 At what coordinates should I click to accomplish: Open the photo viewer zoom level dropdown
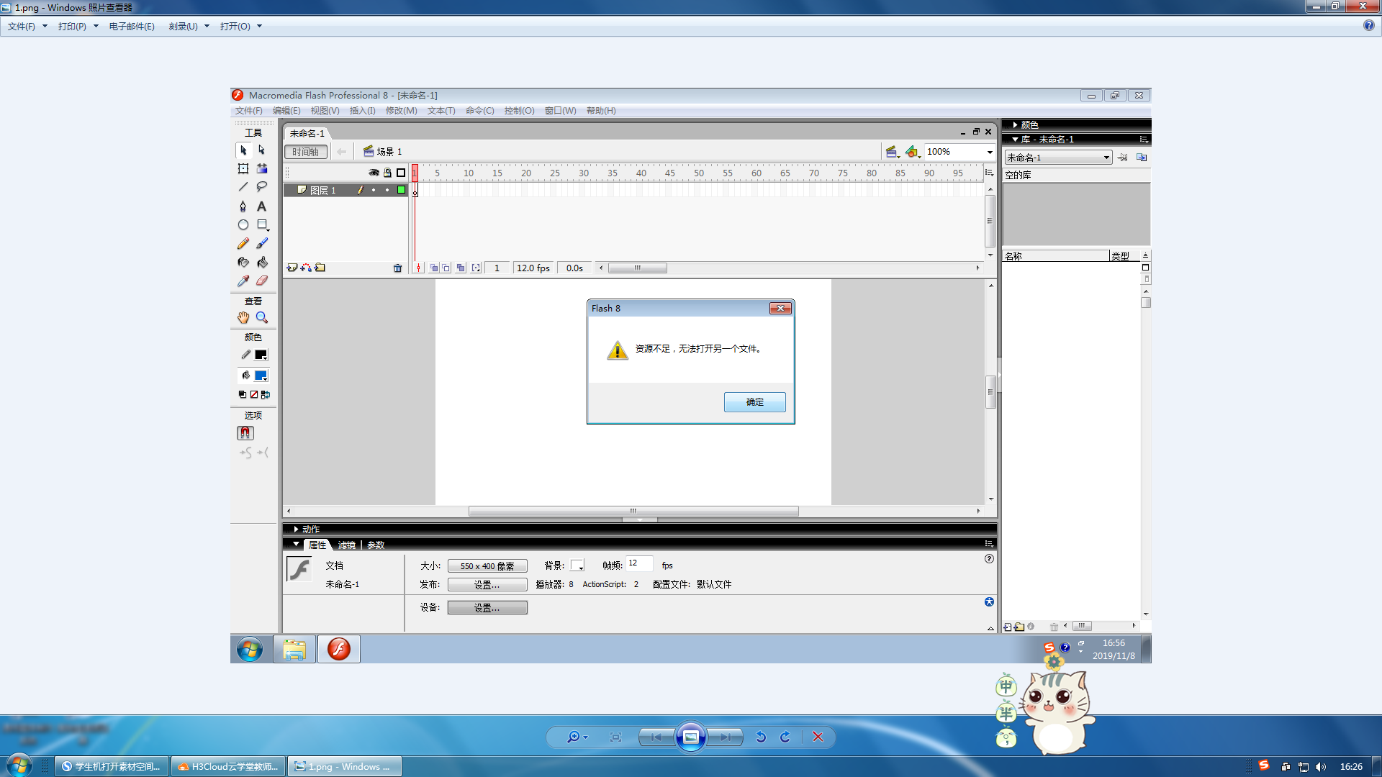585,737
